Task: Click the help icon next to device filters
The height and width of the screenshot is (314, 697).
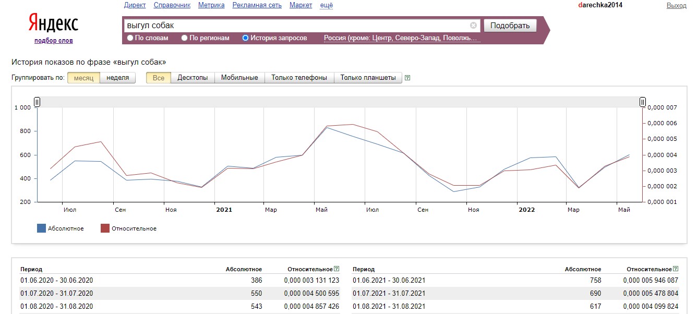Action: coord(407,78)
